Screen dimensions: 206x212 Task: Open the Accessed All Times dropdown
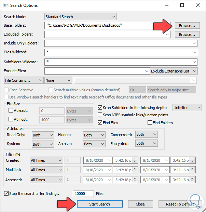coord(46,180)
